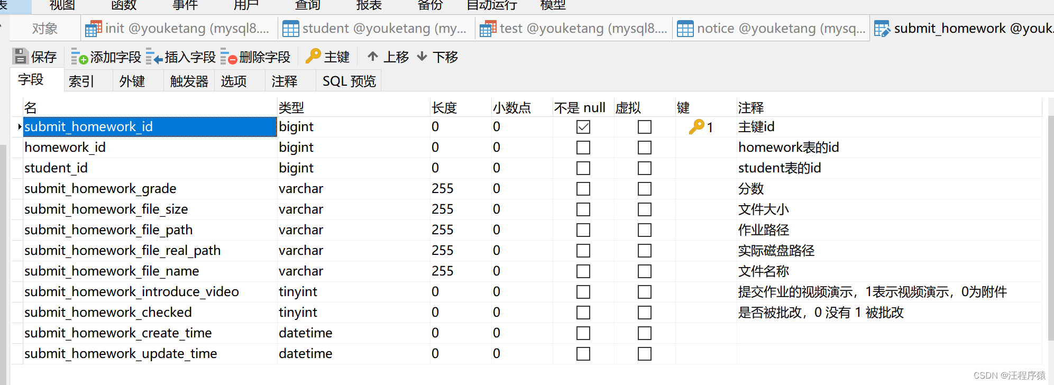
Task: Click the Save (保存) disk icon
Action: pyautogui.click(x=20, y=56)
